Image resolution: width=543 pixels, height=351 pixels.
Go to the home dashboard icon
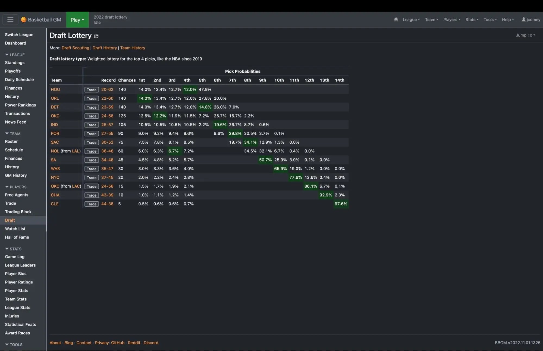pos(396,20)
